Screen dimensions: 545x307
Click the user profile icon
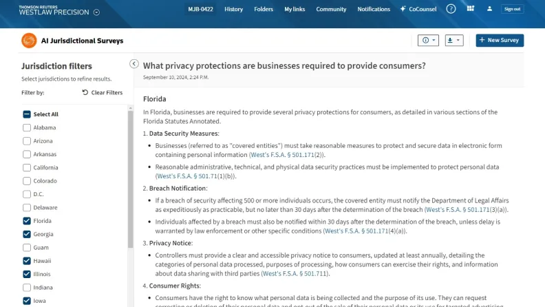[x=489, y=9]
